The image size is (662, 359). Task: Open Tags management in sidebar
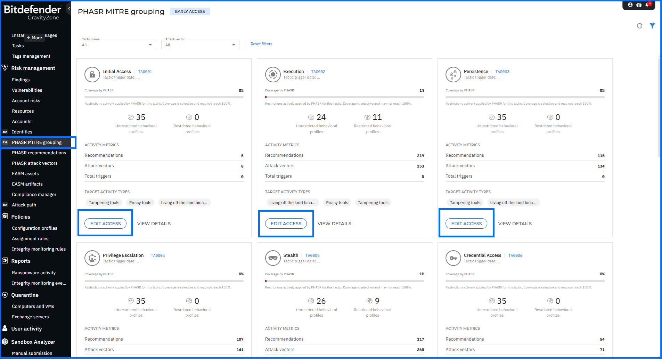click(x=31, y=56)
